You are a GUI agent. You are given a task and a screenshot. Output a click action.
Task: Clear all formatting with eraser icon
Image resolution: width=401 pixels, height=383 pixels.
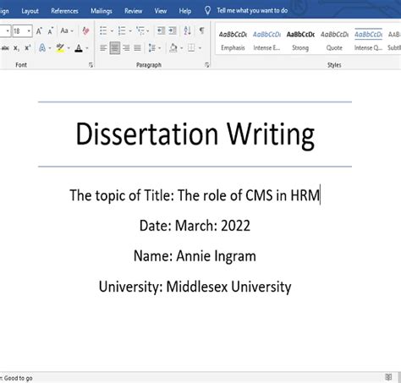(85, 30)
